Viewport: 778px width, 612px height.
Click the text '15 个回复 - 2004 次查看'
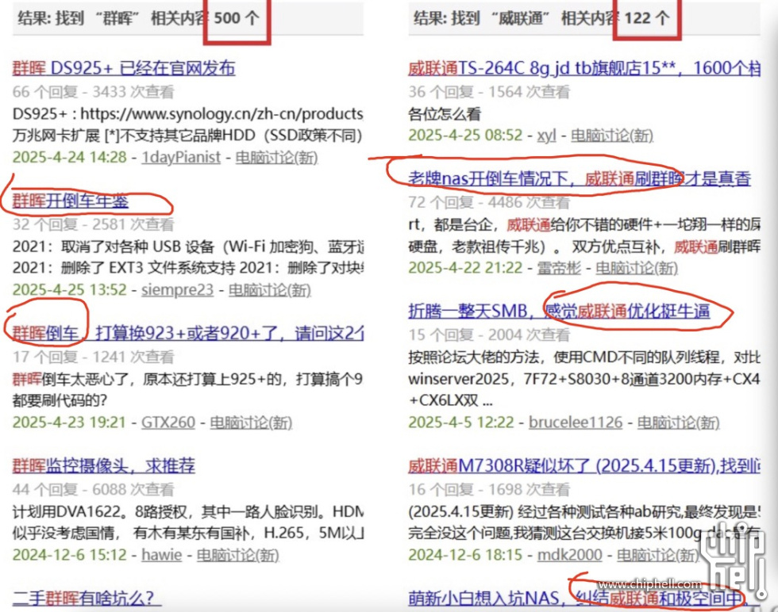(489, 335)
